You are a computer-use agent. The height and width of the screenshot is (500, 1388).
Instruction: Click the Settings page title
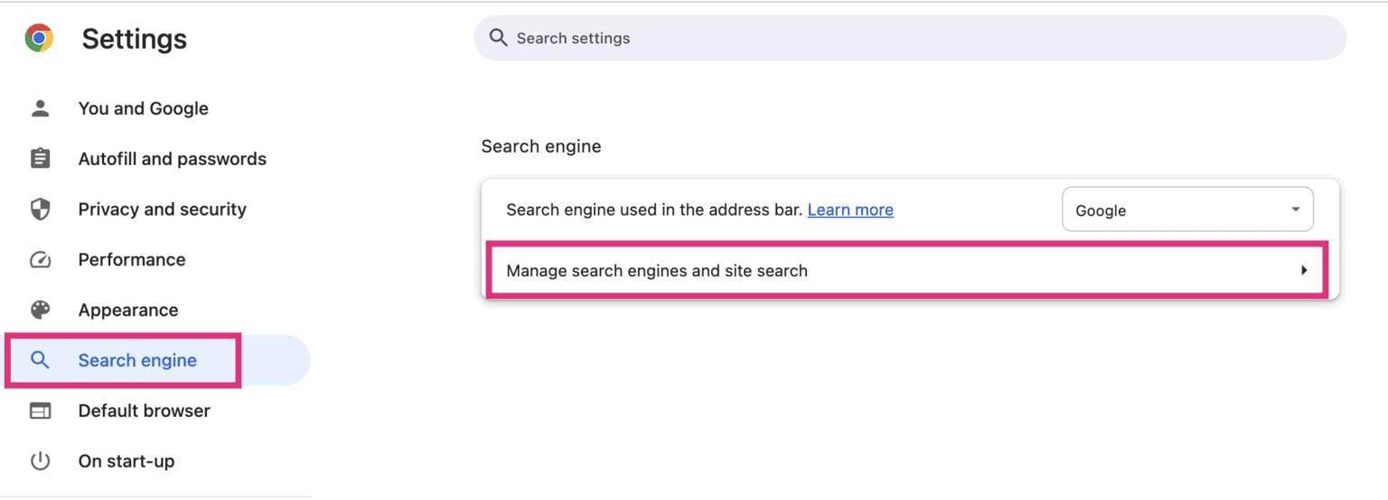pyautogui.click(x=135, y=39)
